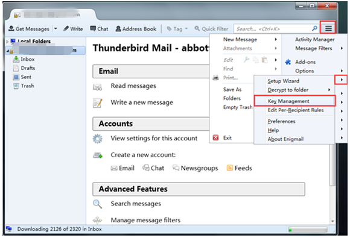This screenshot has width=350, height=238.
Task: Open the Address Book
Action: [x=136, y=29]
